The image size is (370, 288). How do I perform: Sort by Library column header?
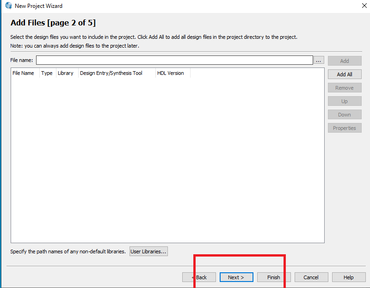67,73
